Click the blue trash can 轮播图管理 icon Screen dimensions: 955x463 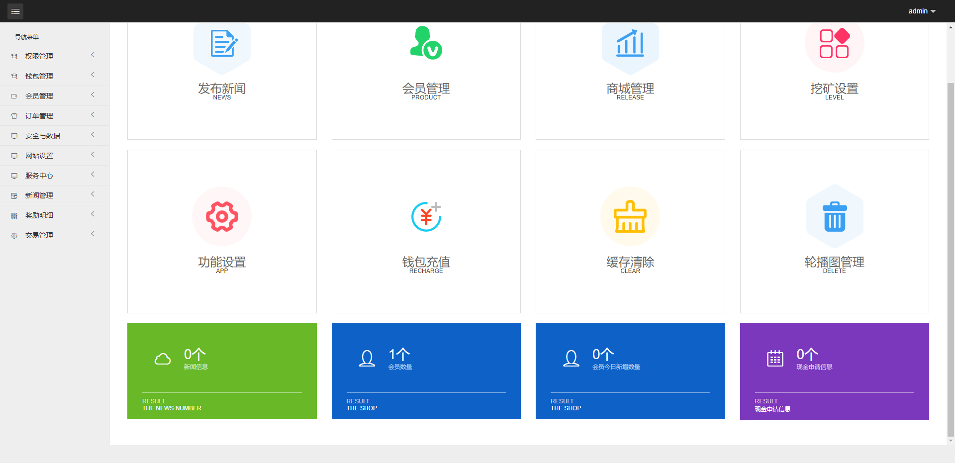pos(835,217)
